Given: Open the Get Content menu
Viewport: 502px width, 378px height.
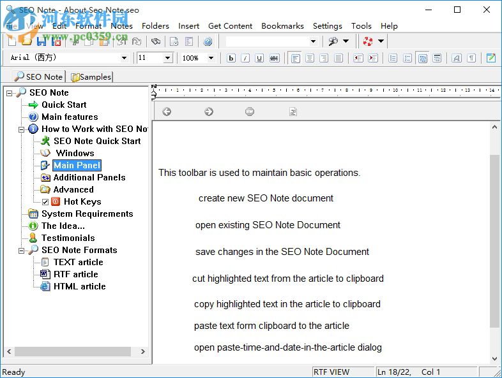Looking at the screenshot, I should [230, 26].
